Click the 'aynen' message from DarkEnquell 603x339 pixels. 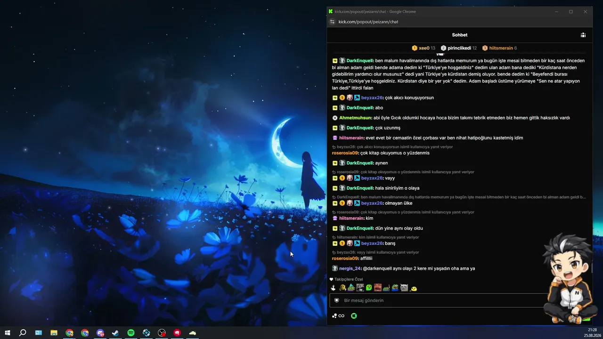(382, 163)
